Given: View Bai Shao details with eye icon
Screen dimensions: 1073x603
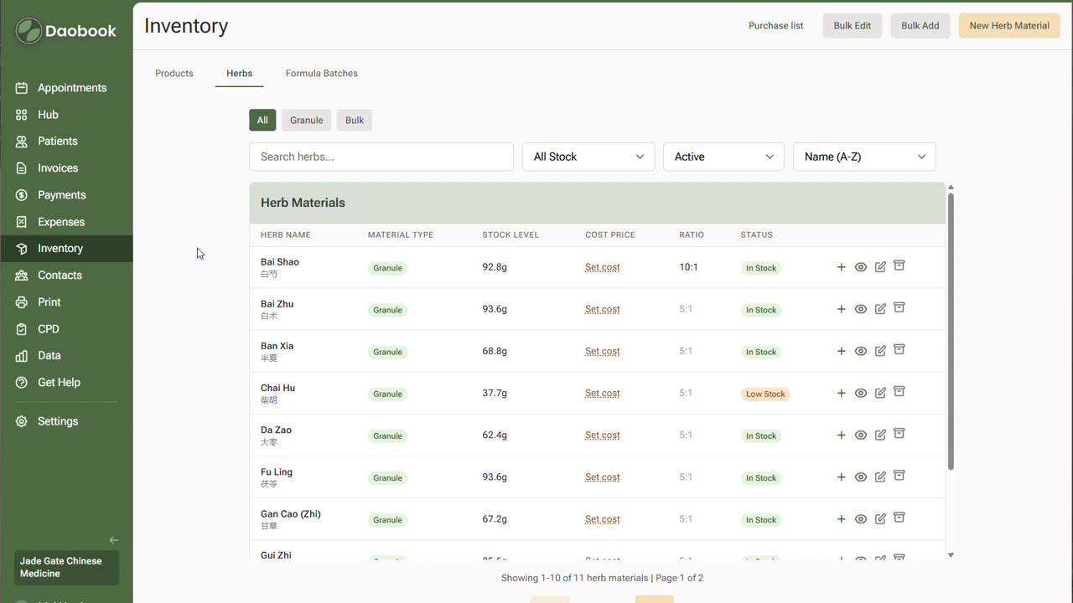Looking at the screenshot, I should (860, 267).
